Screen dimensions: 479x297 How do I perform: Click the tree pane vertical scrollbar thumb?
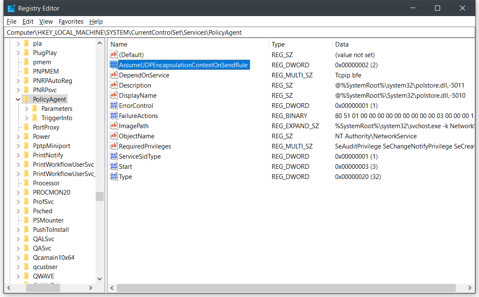click(99, 196)
